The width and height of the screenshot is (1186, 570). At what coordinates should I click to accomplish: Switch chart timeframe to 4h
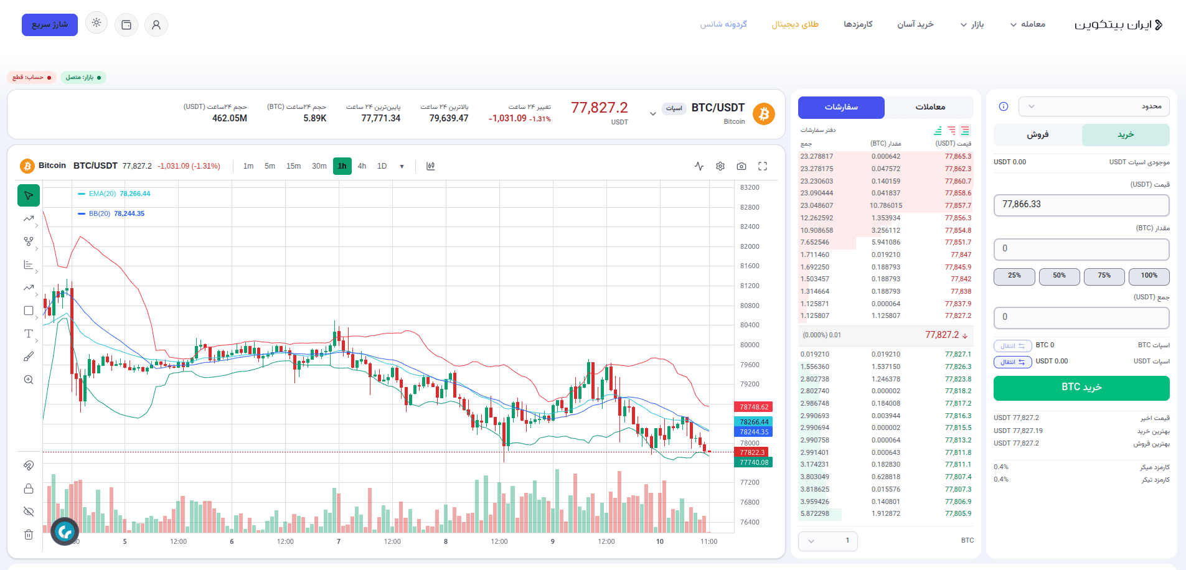[362, 166]
